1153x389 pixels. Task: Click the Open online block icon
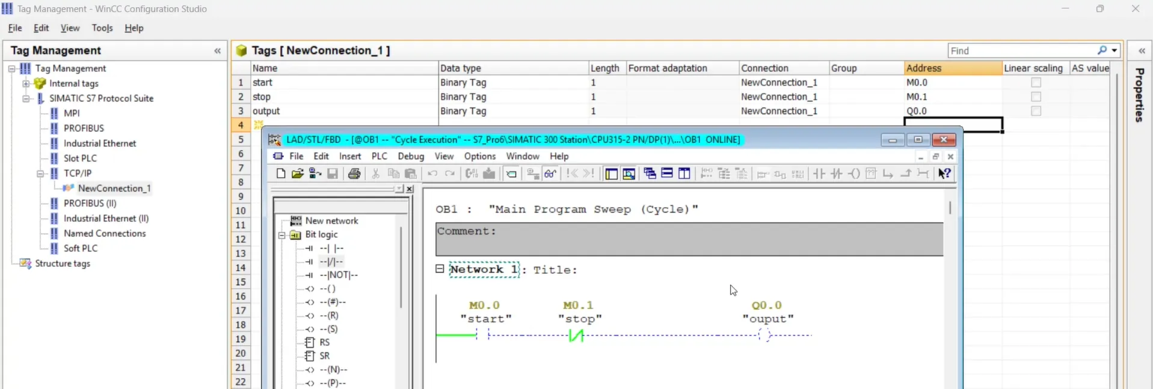pos(315,173)
